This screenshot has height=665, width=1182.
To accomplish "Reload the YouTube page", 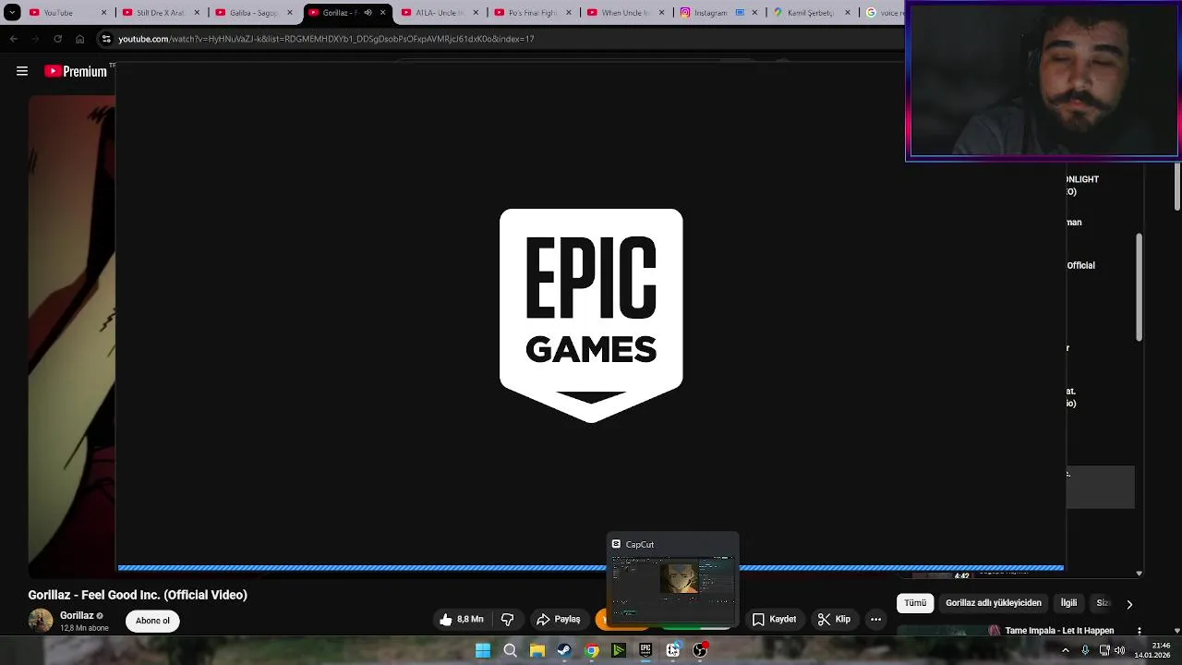I will click(57, 39).
